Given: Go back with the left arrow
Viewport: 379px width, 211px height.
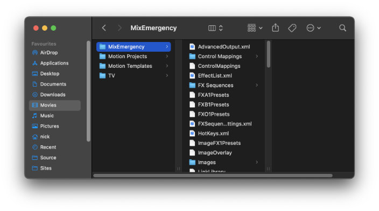Looking at the screenshot, I should pos(104,28).
